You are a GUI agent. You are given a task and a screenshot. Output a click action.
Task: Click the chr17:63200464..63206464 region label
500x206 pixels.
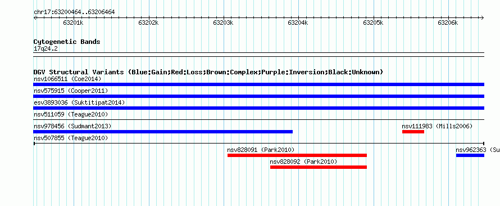pos(74,12)
